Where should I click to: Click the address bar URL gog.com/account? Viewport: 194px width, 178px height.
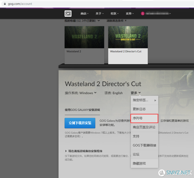(20, 4)
